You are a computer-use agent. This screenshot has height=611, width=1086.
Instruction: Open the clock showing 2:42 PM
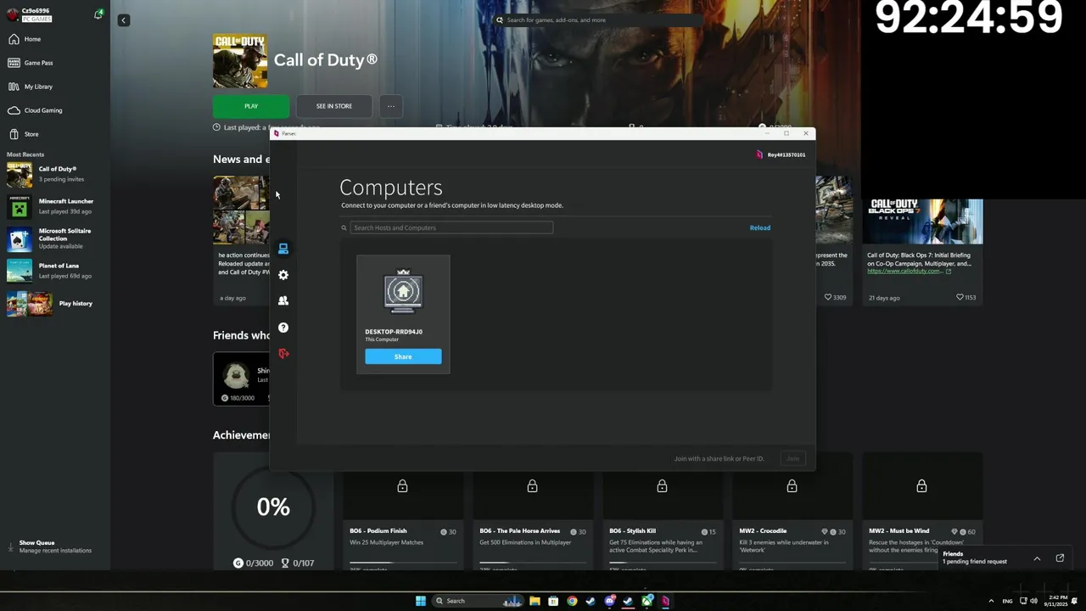1056,601
